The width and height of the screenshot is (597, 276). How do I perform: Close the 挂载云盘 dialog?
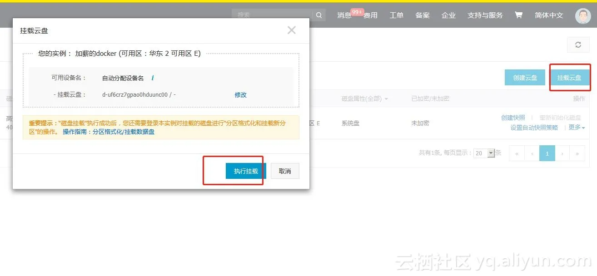tap(291, 30)
